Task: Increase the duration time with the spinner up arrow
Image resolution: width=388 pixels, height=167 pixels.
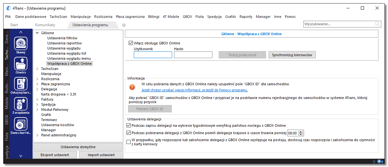Action: 301,132
